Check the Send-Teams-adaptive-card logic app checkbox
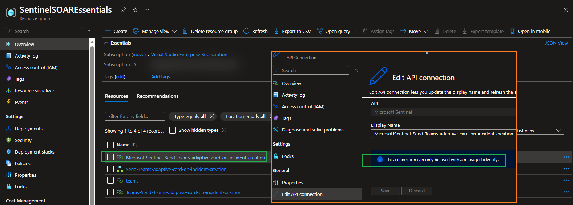 [x=110, y=169]
